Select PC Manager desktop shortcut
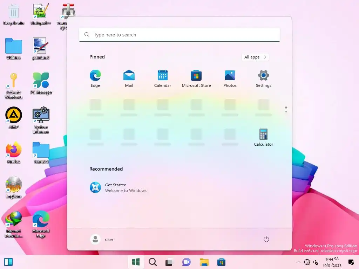 point(41,83)
